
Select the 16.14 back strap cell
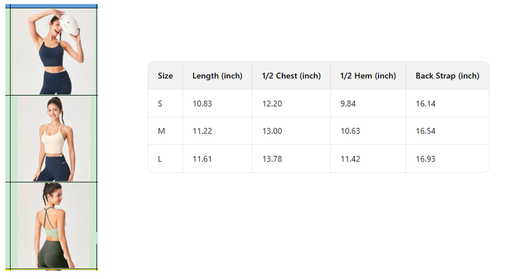click(425, 104)
